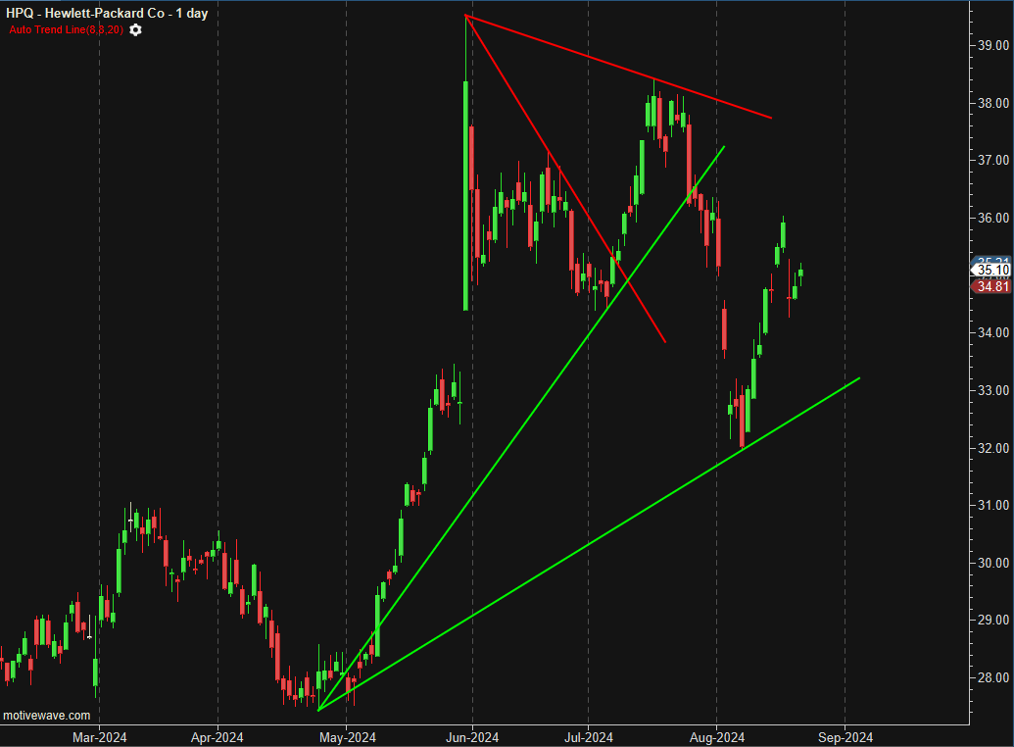Click the 31.00 level on price axis
This screenshot has height=747, width=1014.
click(991, 505)
